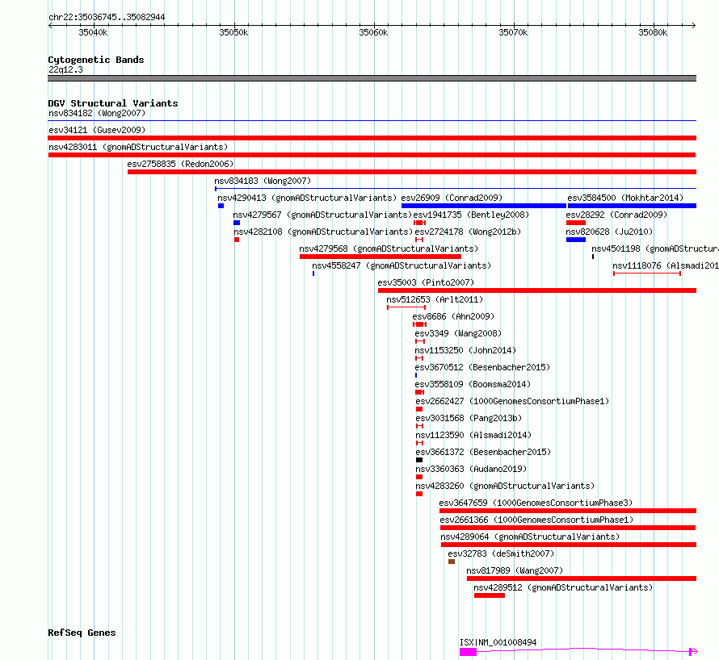
Task: Click the esv3558109 (Boomsma2014) glyph
Action: (x=419, y=392)
